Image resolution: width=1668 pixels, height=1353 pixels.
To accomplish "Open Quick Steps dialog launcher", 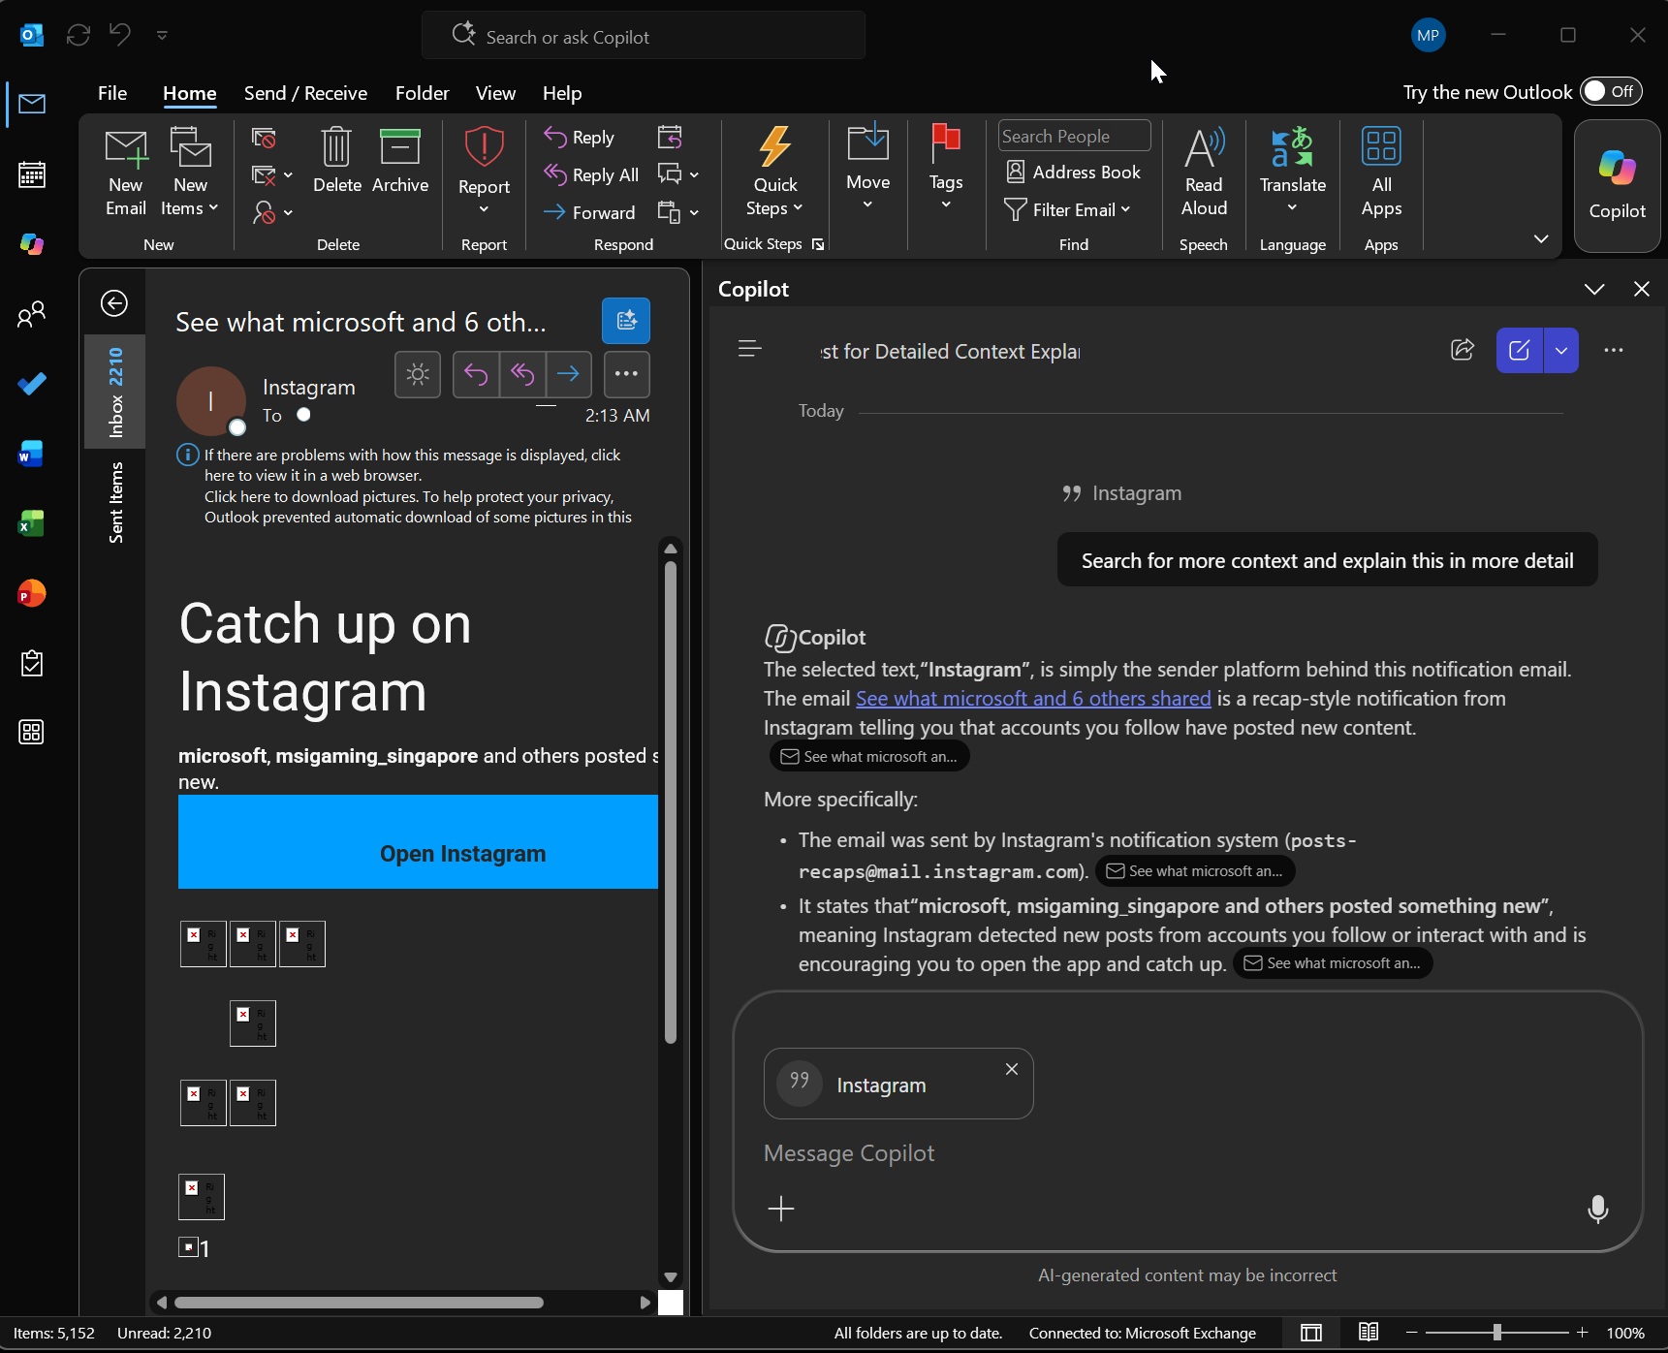I will 818,244.
